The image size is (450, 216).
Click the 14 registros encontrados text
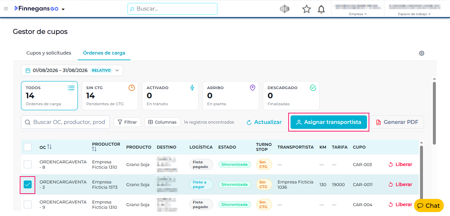[209, 122]
